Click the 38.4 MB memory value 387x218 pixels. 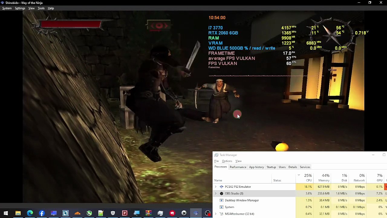click(324, 200)
